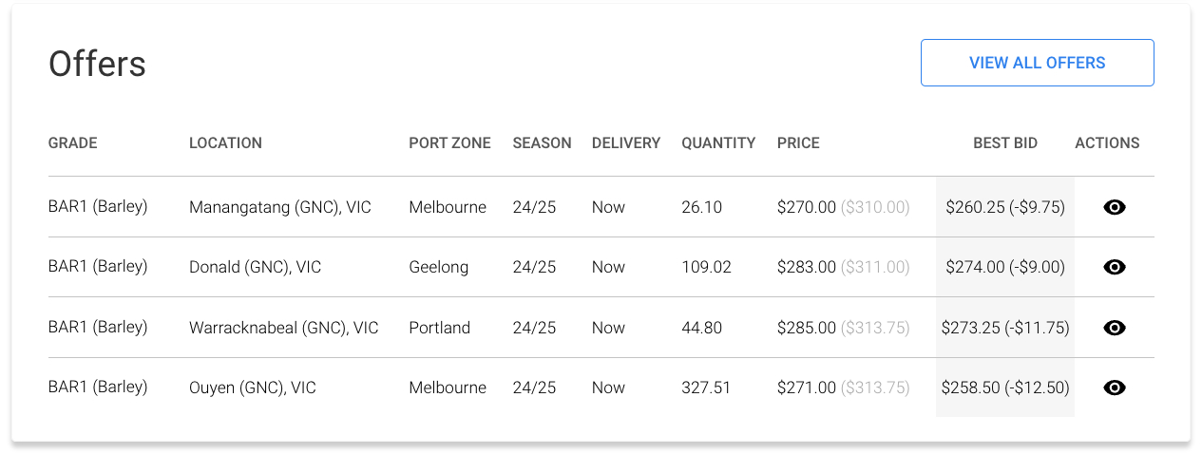View the Donald (GNC) offer details icon
The image size is (1202, 454).
[1115, 268]
